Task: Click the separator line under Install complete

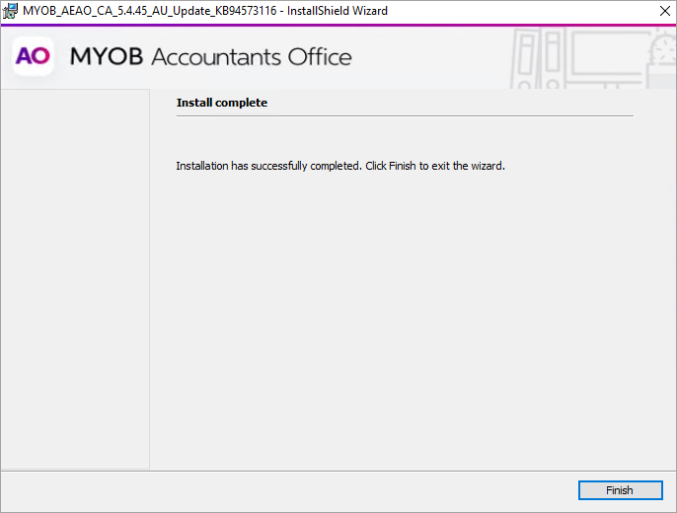Action: pos(405,115)
